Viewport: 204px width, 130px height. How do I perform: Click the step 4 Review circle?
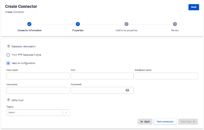(175, 24)
